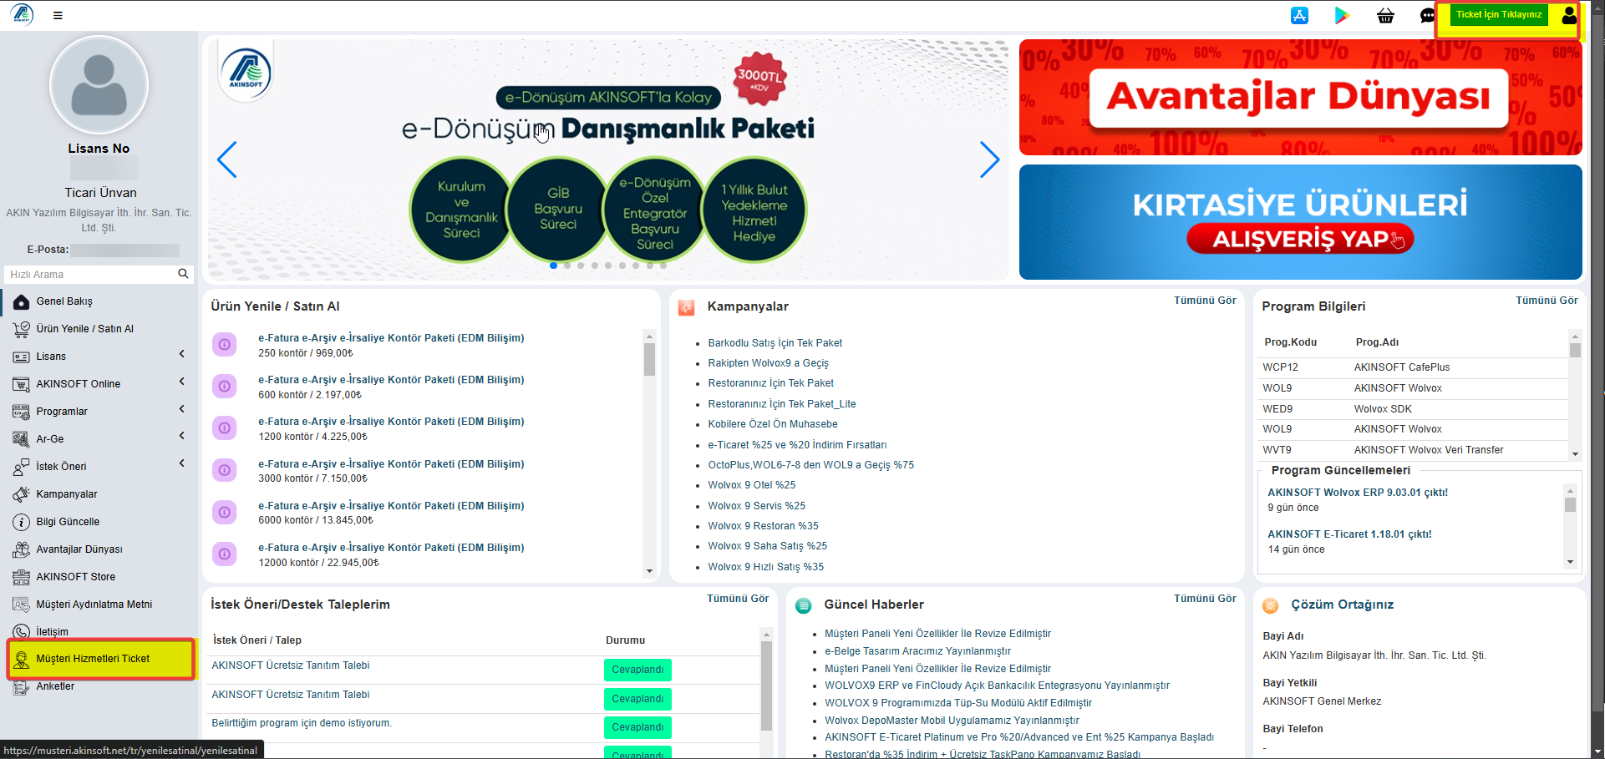Click scroll-down arrow in Program Bilgileri table
The image size is (1605, 759).
[x=1575, y=454]
